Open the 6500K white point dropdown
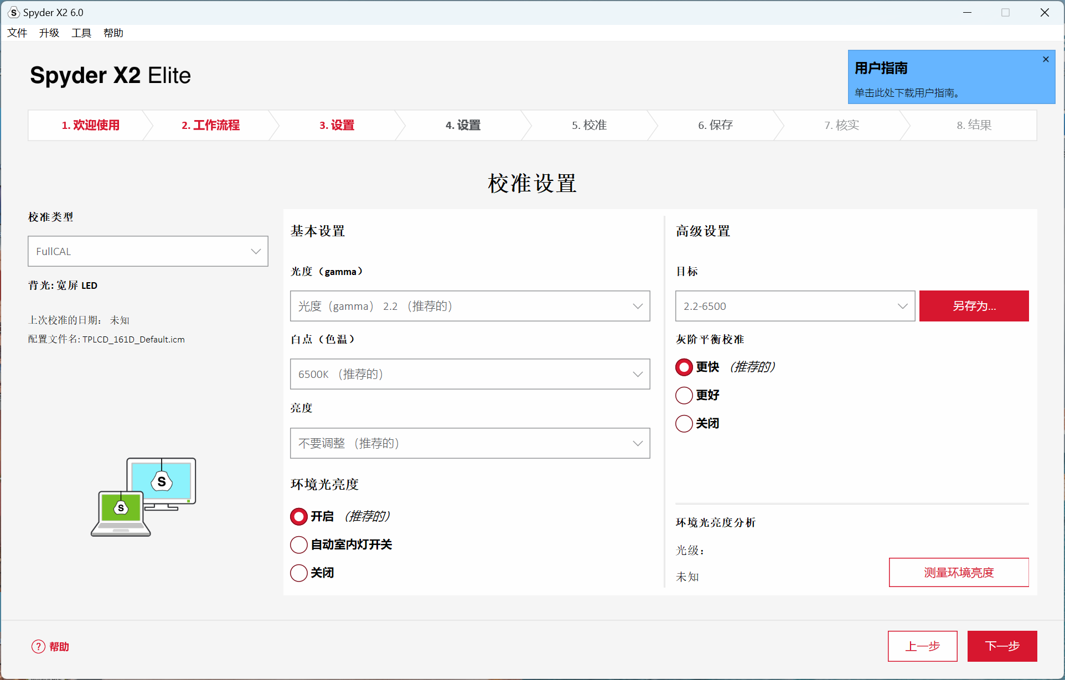Viewport: 1065px width, 680px height. tap(470, 374)
